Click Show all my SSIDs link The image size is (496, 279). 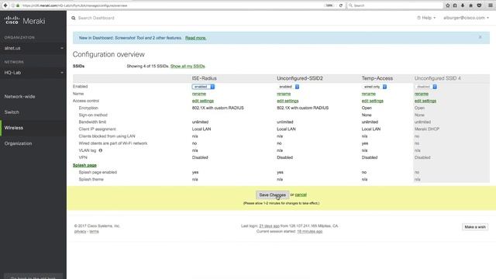188,66
